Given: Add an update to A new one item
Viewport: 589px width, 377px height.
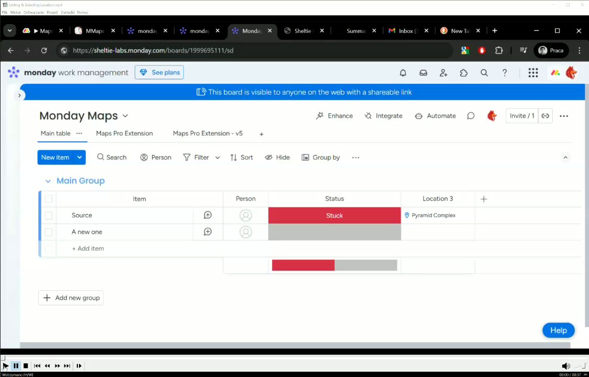Looking at the screenshot, I should pyautogui.click(x=208, y=232).
